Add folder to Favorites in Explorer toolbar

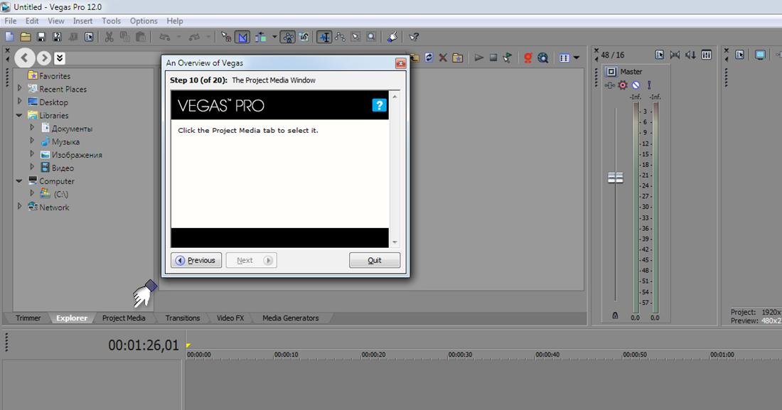coord(457,58)
